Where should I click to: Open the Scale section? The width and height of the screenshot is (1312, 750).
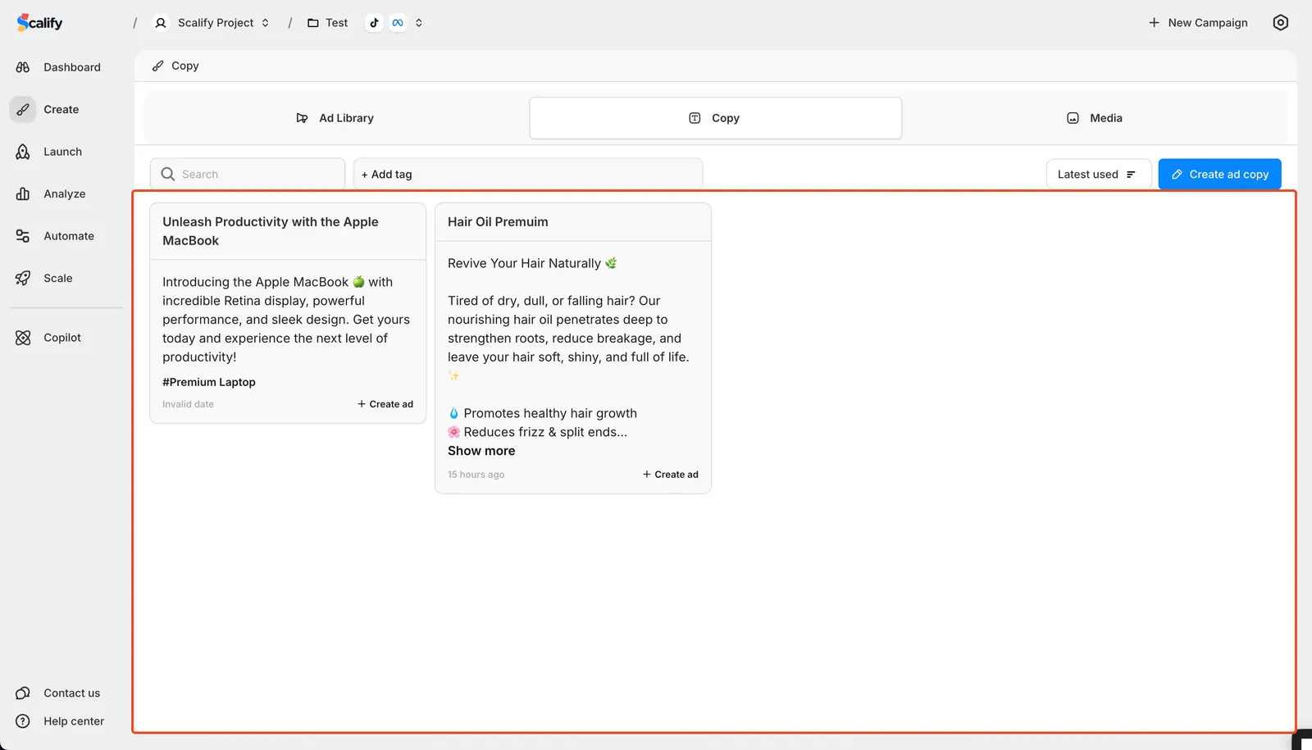[57, 279]
